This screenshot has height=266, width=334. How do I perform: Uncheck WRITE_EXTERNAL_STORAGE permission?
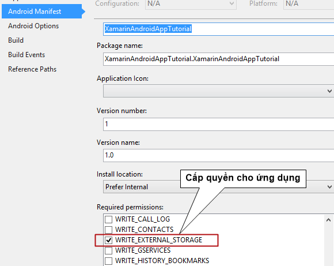[x=108, y=240]
